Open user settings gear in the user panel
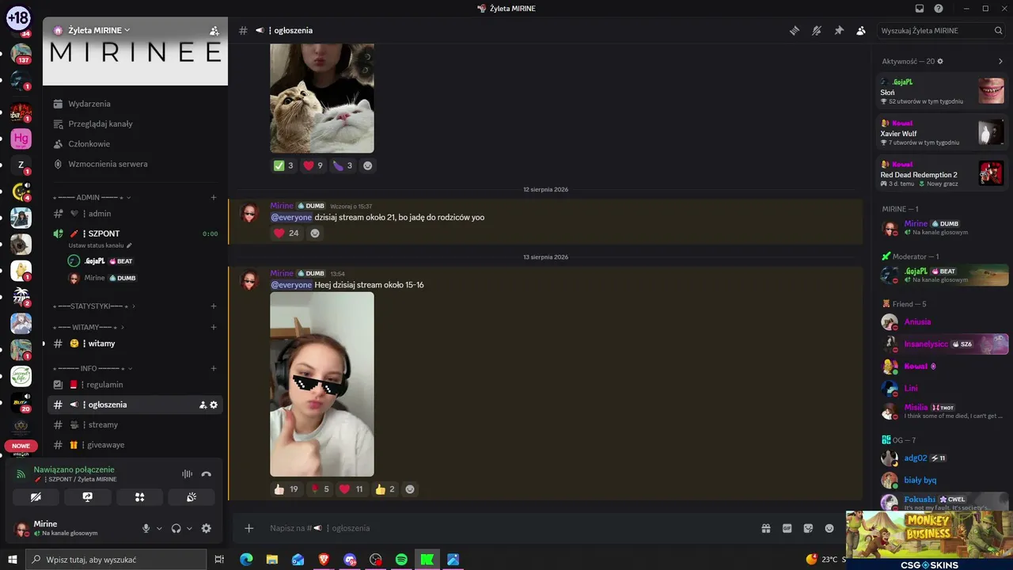 207,528
